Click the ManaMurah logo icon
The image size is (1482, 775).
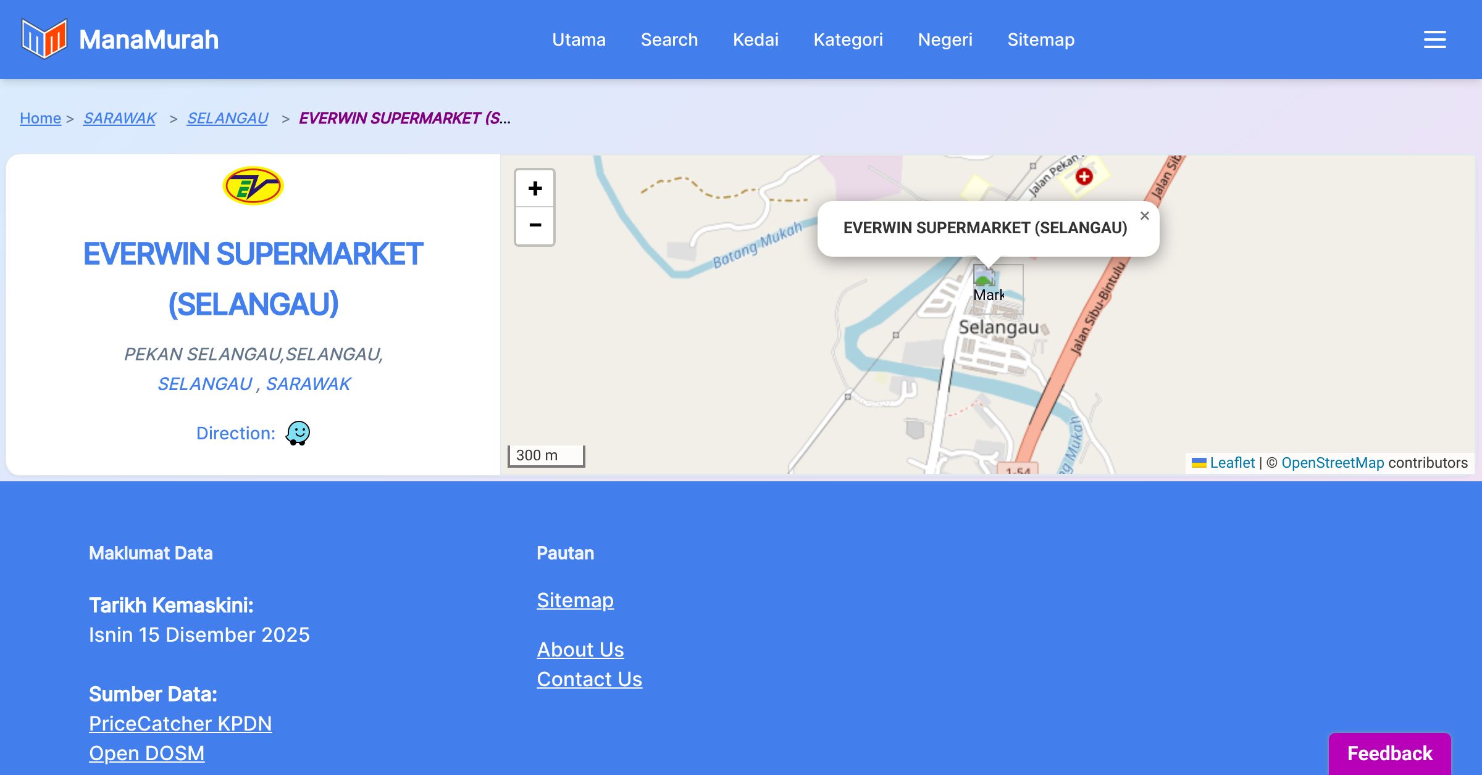click(x=43, y=39)
